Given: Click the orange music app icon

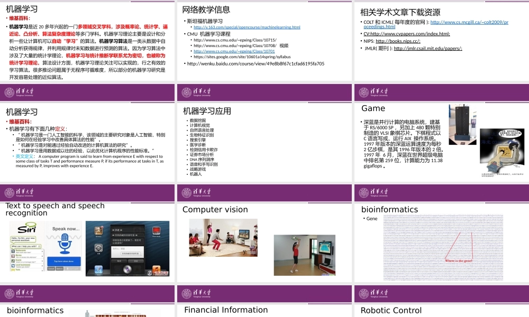Looking at the screenshot, I should (x=158, y=269).
